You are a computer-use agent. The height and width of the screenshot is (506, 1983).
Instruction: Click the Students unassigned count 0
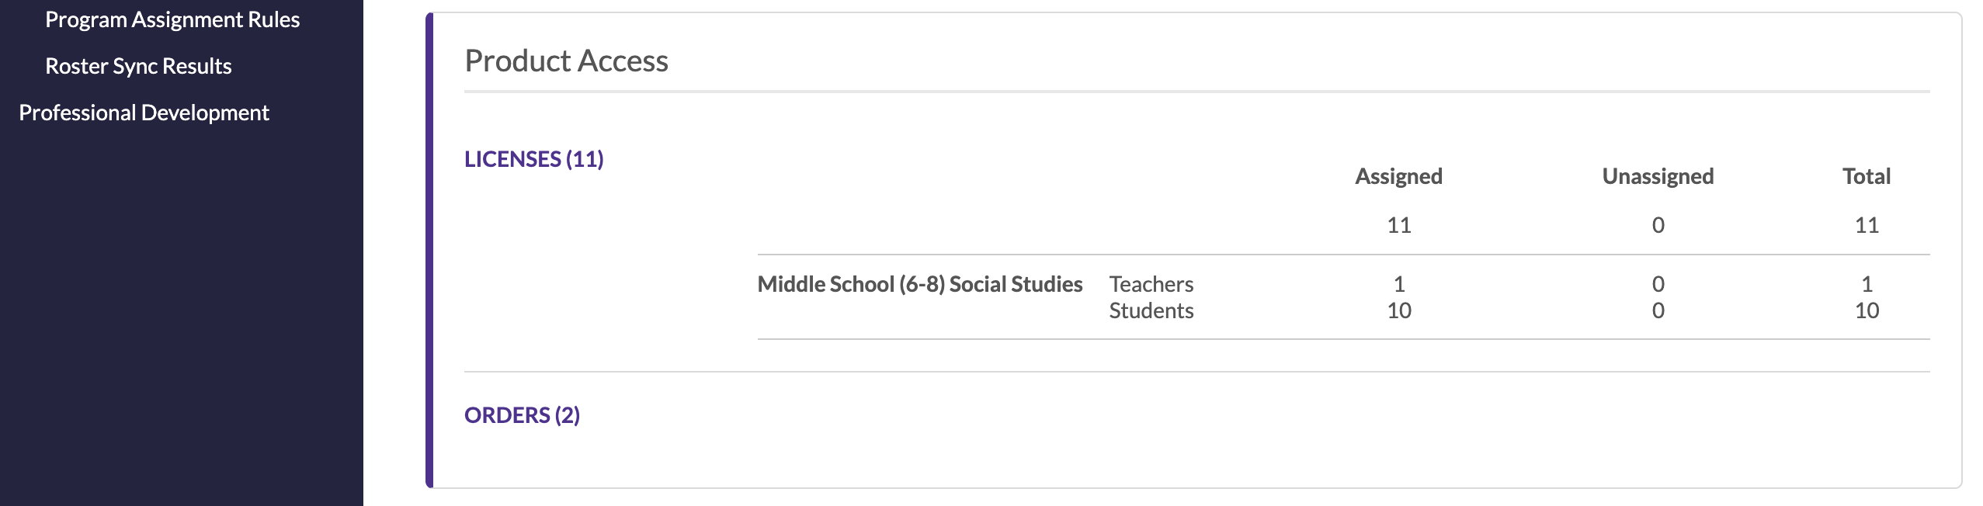[1658, 311]
